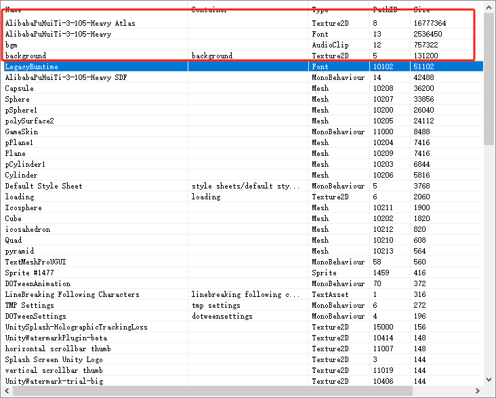Screen dimensions: 496x398
Task: Select the 'DOTweenSettings' asset name
Action: click(x=36, y=316)
